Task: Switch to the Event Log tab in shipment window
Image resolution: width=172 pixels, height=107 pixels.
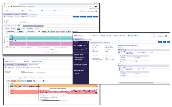Action: (101, 42)
